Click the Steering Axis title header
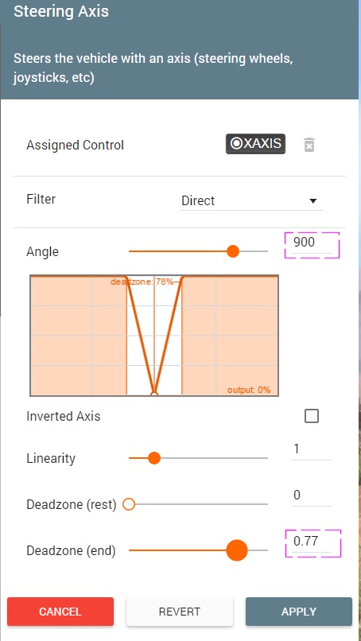This screenshot has height=641, width=361. coord(61,11)
